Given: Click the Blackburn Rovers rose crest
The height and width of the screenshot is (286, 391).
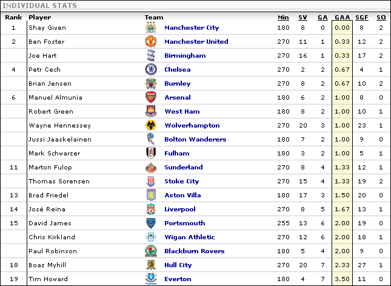Looking at the screenshot, I should click(151, 251).
